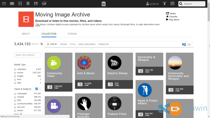
Task: Open Prelinger Archives hand icon
Action: pos(84,103)
